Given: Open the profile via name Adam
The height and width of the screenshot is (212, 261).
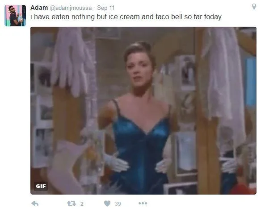Looking at the screenshot, I should (x=39, y=8).
